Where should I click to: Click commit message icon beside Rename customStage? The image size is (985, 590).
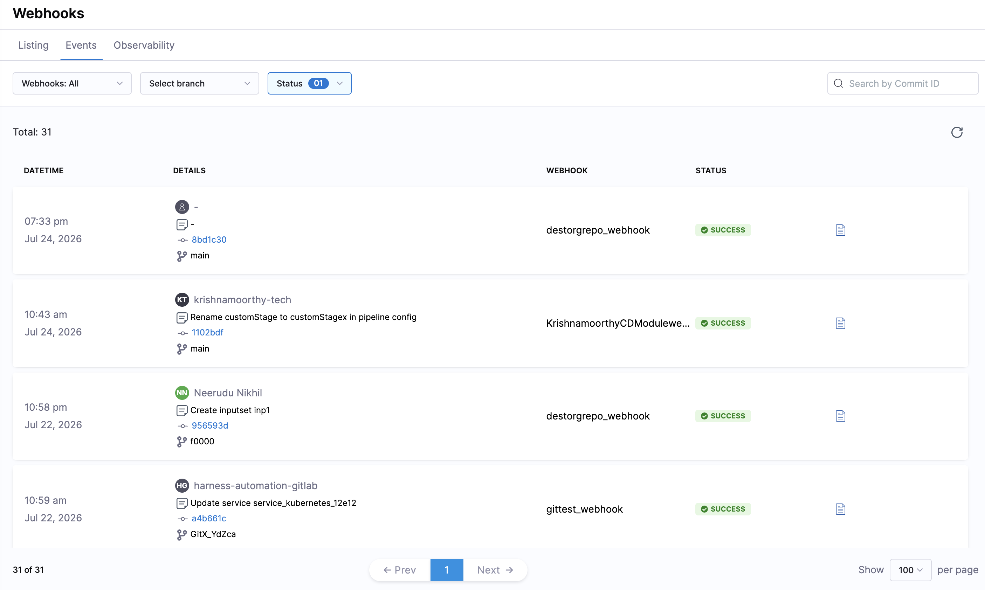(x=182, y=318)
